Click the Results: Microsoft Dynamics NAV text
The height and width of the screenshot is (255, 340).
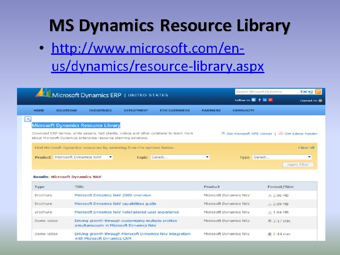pos(67,177)
